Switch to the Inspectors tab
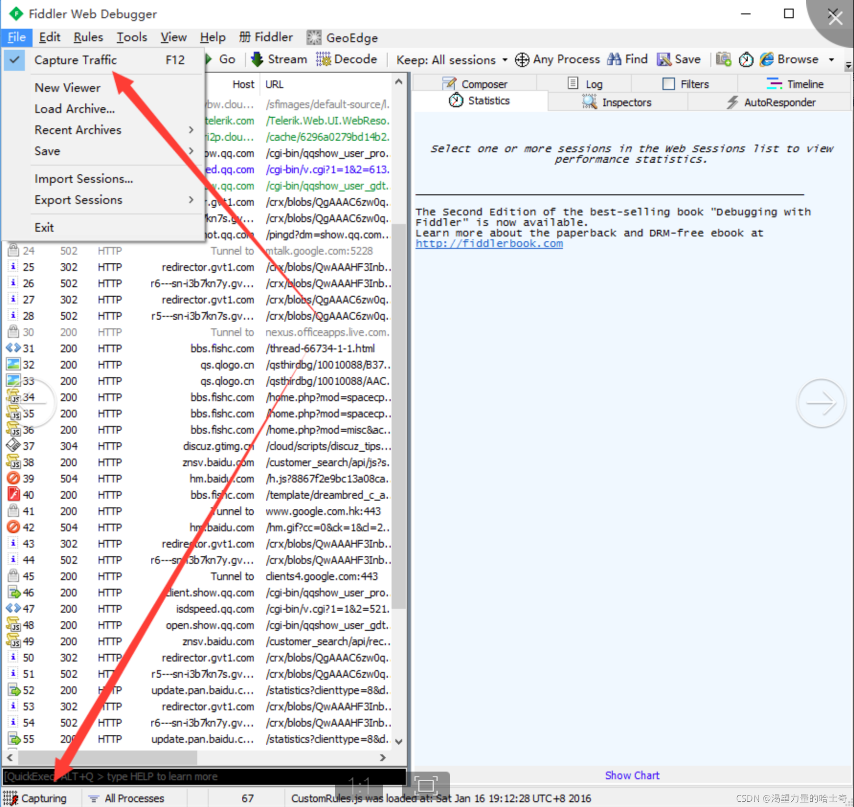This screenshot has width=854, height=807. click(x=617, y=102)
